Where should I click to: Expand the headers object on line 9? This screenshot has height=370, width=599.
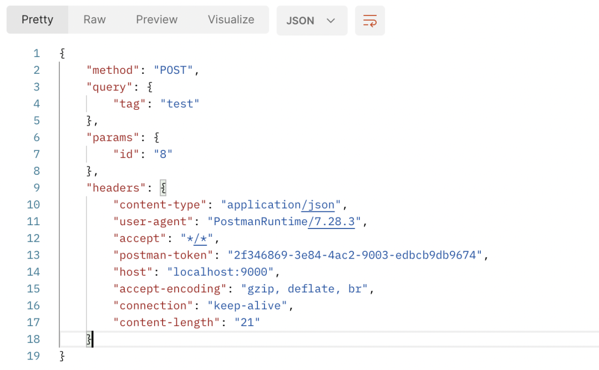(x=163, y=187)
